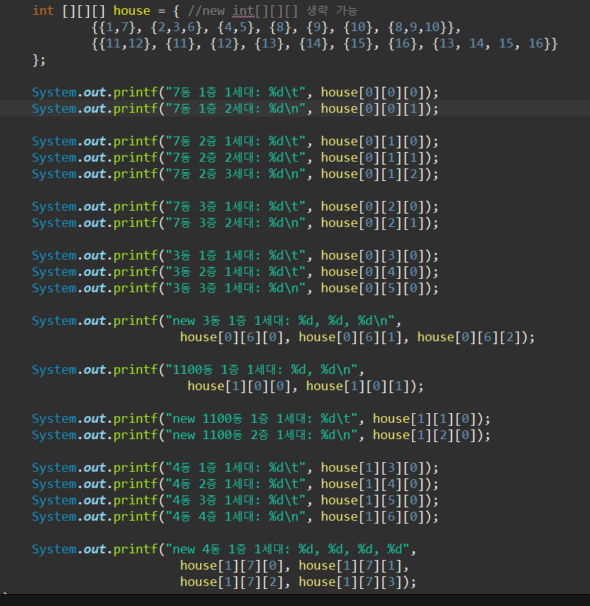Click the printf line '7동 2층 1세대'
The height and width of the screenshot is (606, 590).
pos(235,142)
